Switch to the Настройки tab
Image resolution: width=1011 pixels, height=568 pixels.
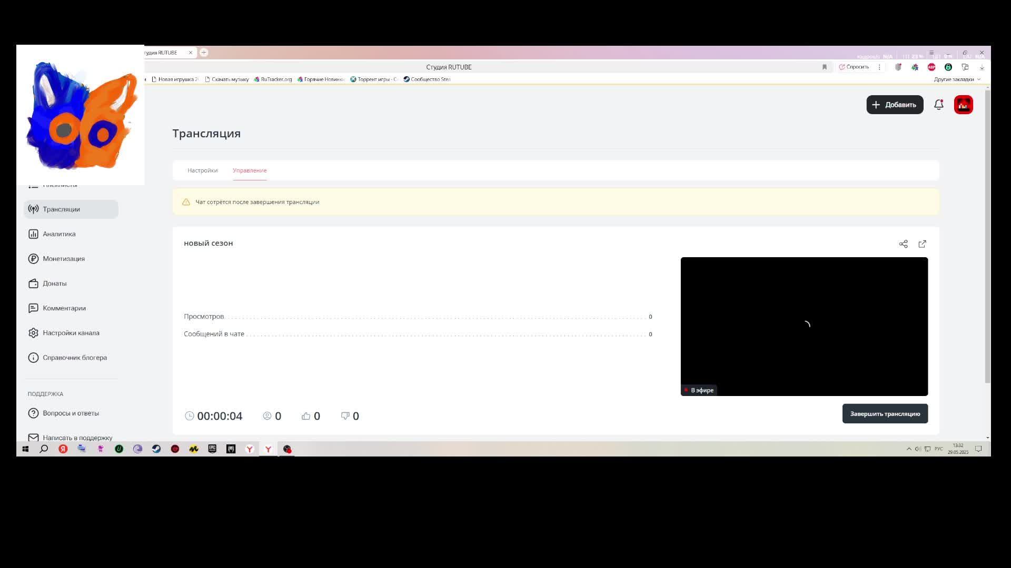click(202, 170)
